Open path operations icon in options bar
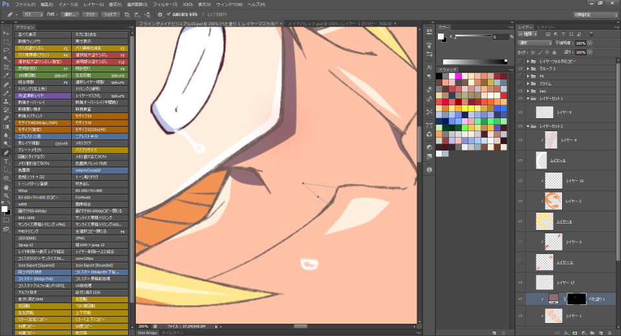 127,15
